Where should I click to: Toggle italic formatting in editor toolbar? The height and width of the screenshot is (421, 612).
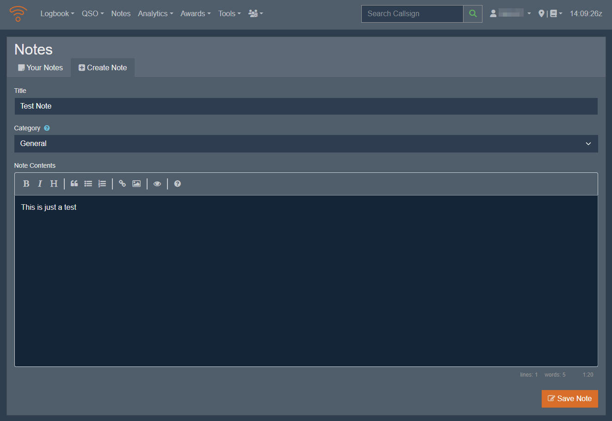(x=40, y=184)
